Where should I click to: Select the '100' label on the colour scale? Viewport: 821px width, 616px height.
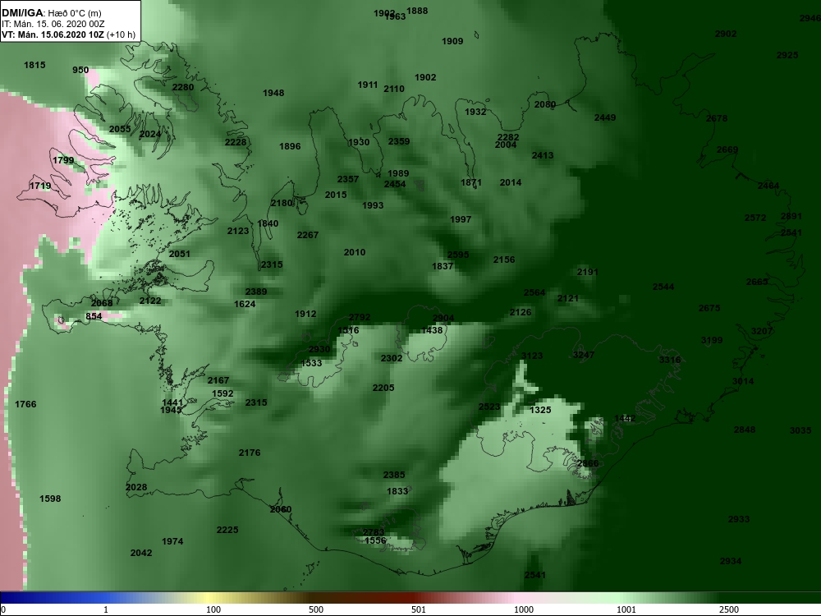[x=213, y=609]
